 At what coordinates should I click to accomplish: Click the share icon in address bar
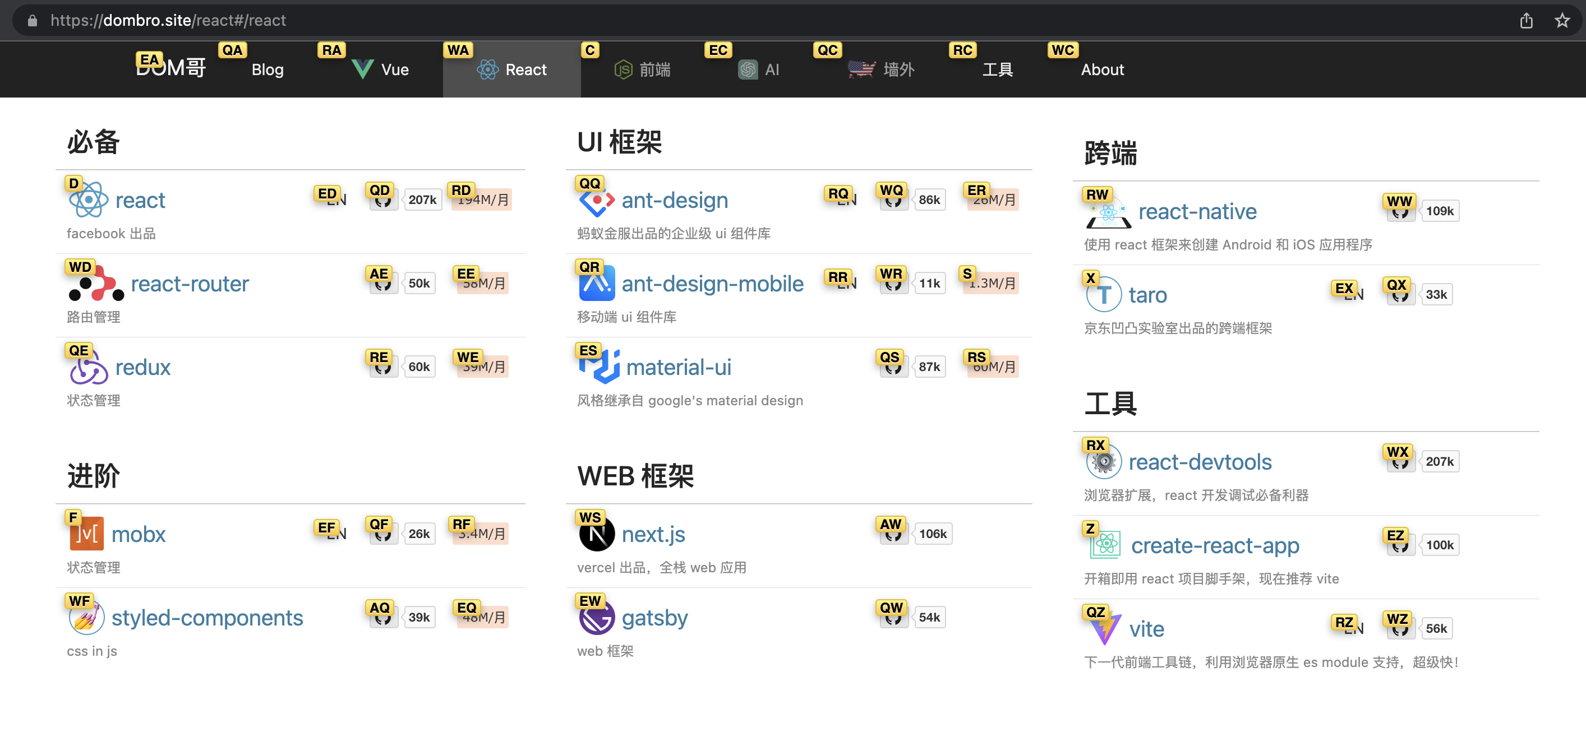[1525, 20]
